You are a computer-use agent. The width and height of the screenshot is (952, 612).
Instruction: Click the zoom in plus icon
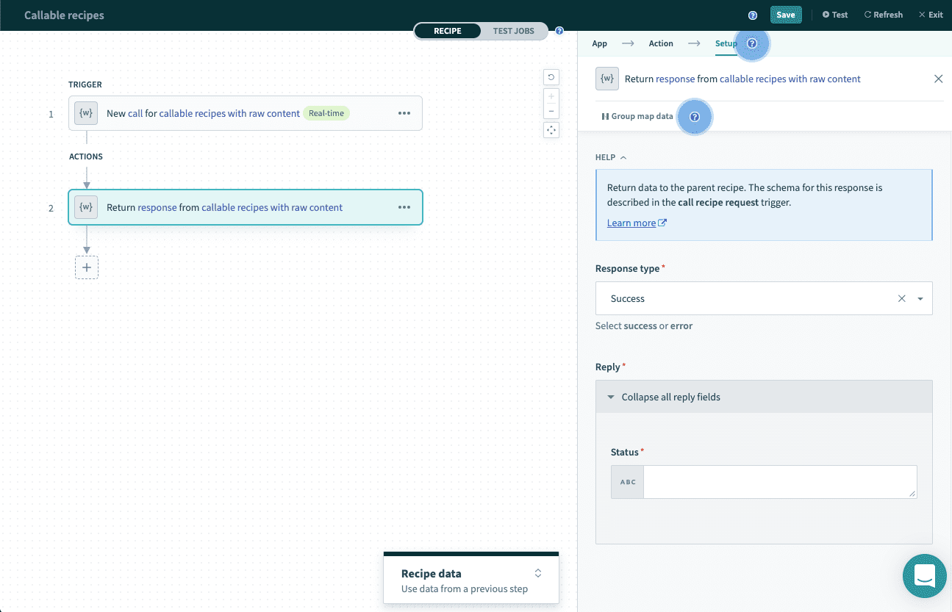point(551,96)
